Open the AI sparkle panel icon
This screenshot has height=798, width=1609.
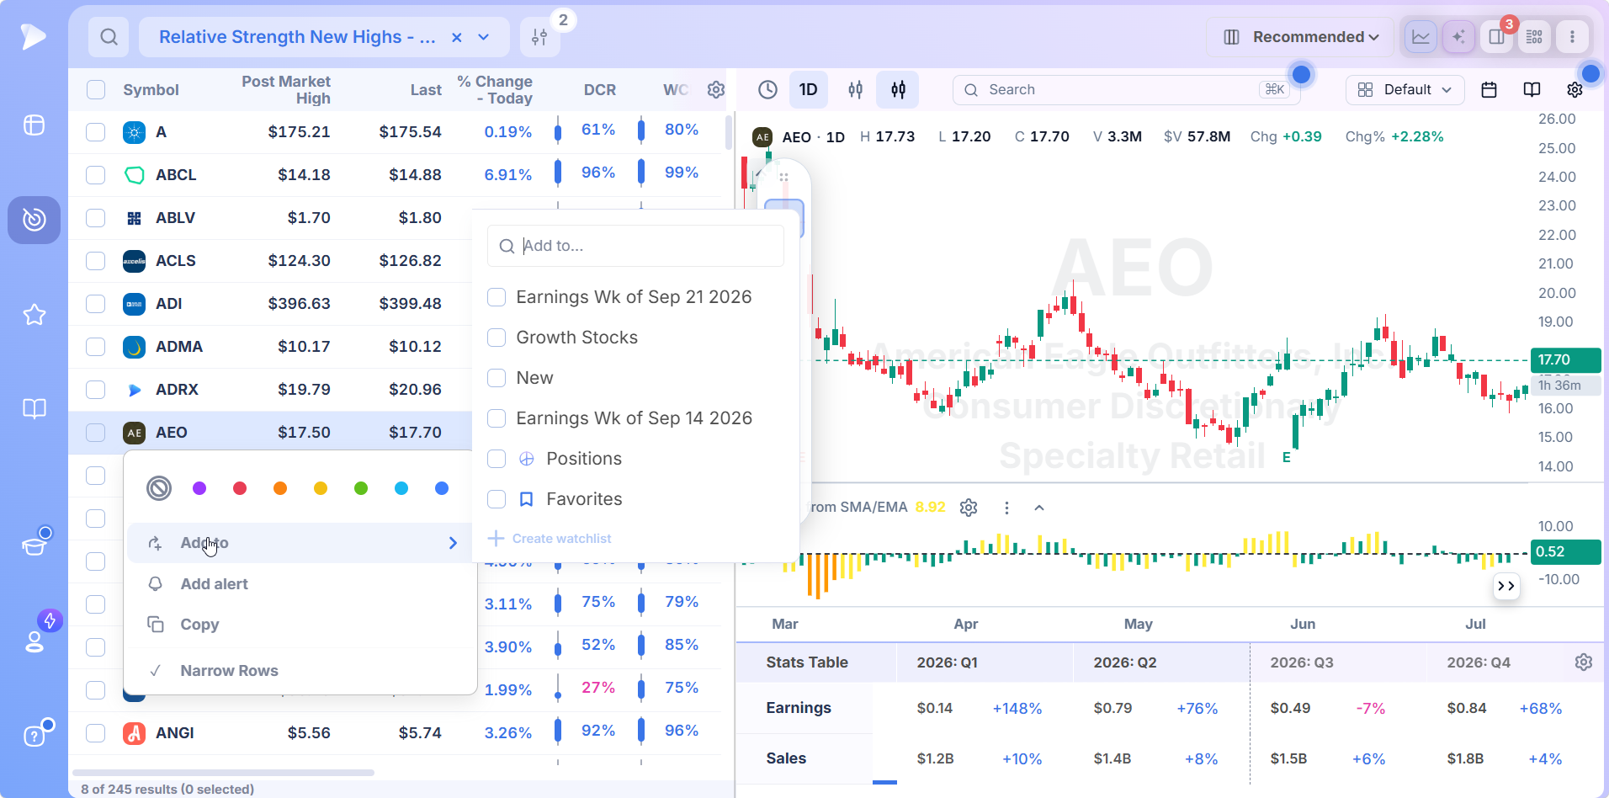pos(1458,37)
